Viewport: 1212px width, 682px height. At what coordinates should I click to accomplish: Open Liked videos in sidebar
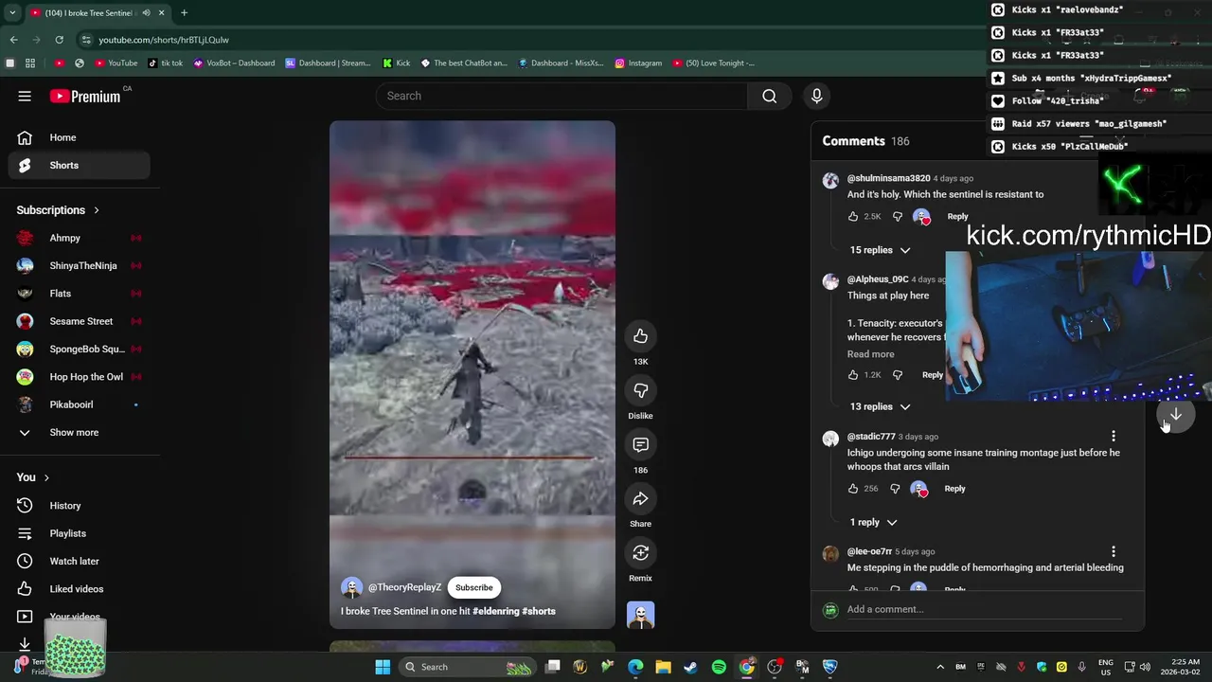click(x=80, y=589)
